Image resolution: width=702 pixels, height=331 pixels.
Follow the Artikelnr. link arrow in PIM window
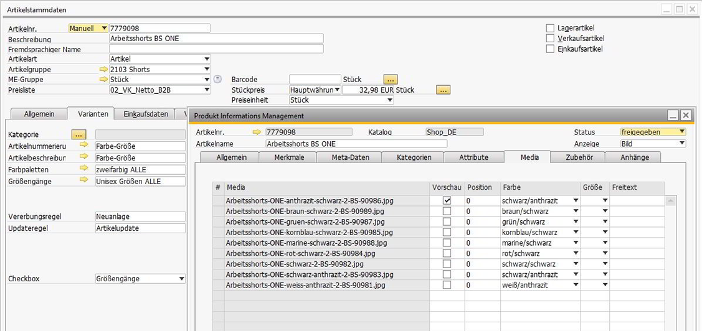click(x=257, y=132)
